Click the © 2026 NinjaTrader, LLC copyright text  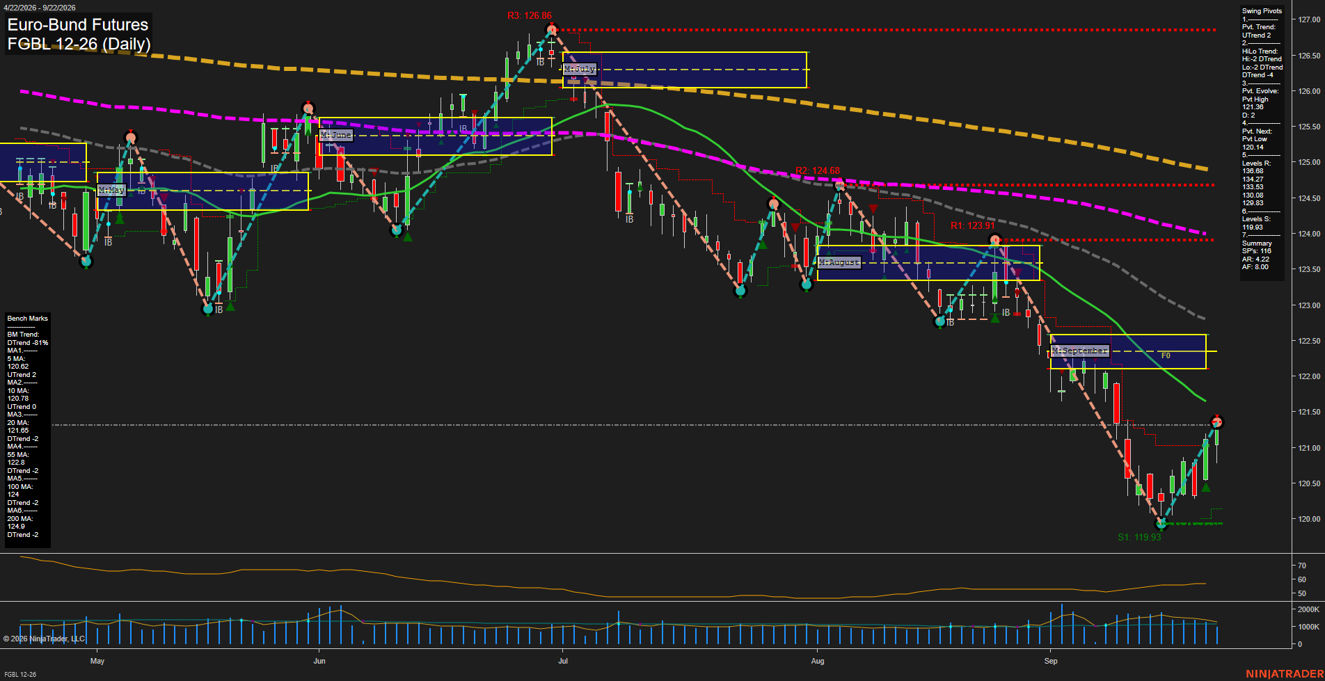pyautogui.click(x=44, y=639)
